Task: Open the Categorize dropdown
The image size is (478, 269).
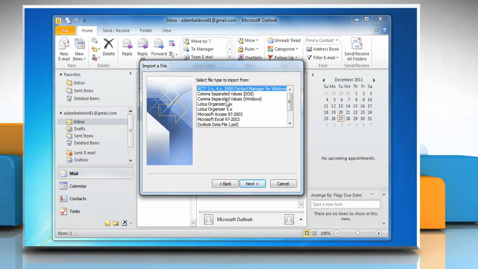Action: [x=283, y=49]
